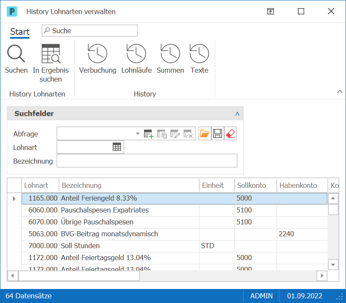The image size is (346, 303).
Task: Collapse the ribbon with the chevron
Action: [340, 91]
